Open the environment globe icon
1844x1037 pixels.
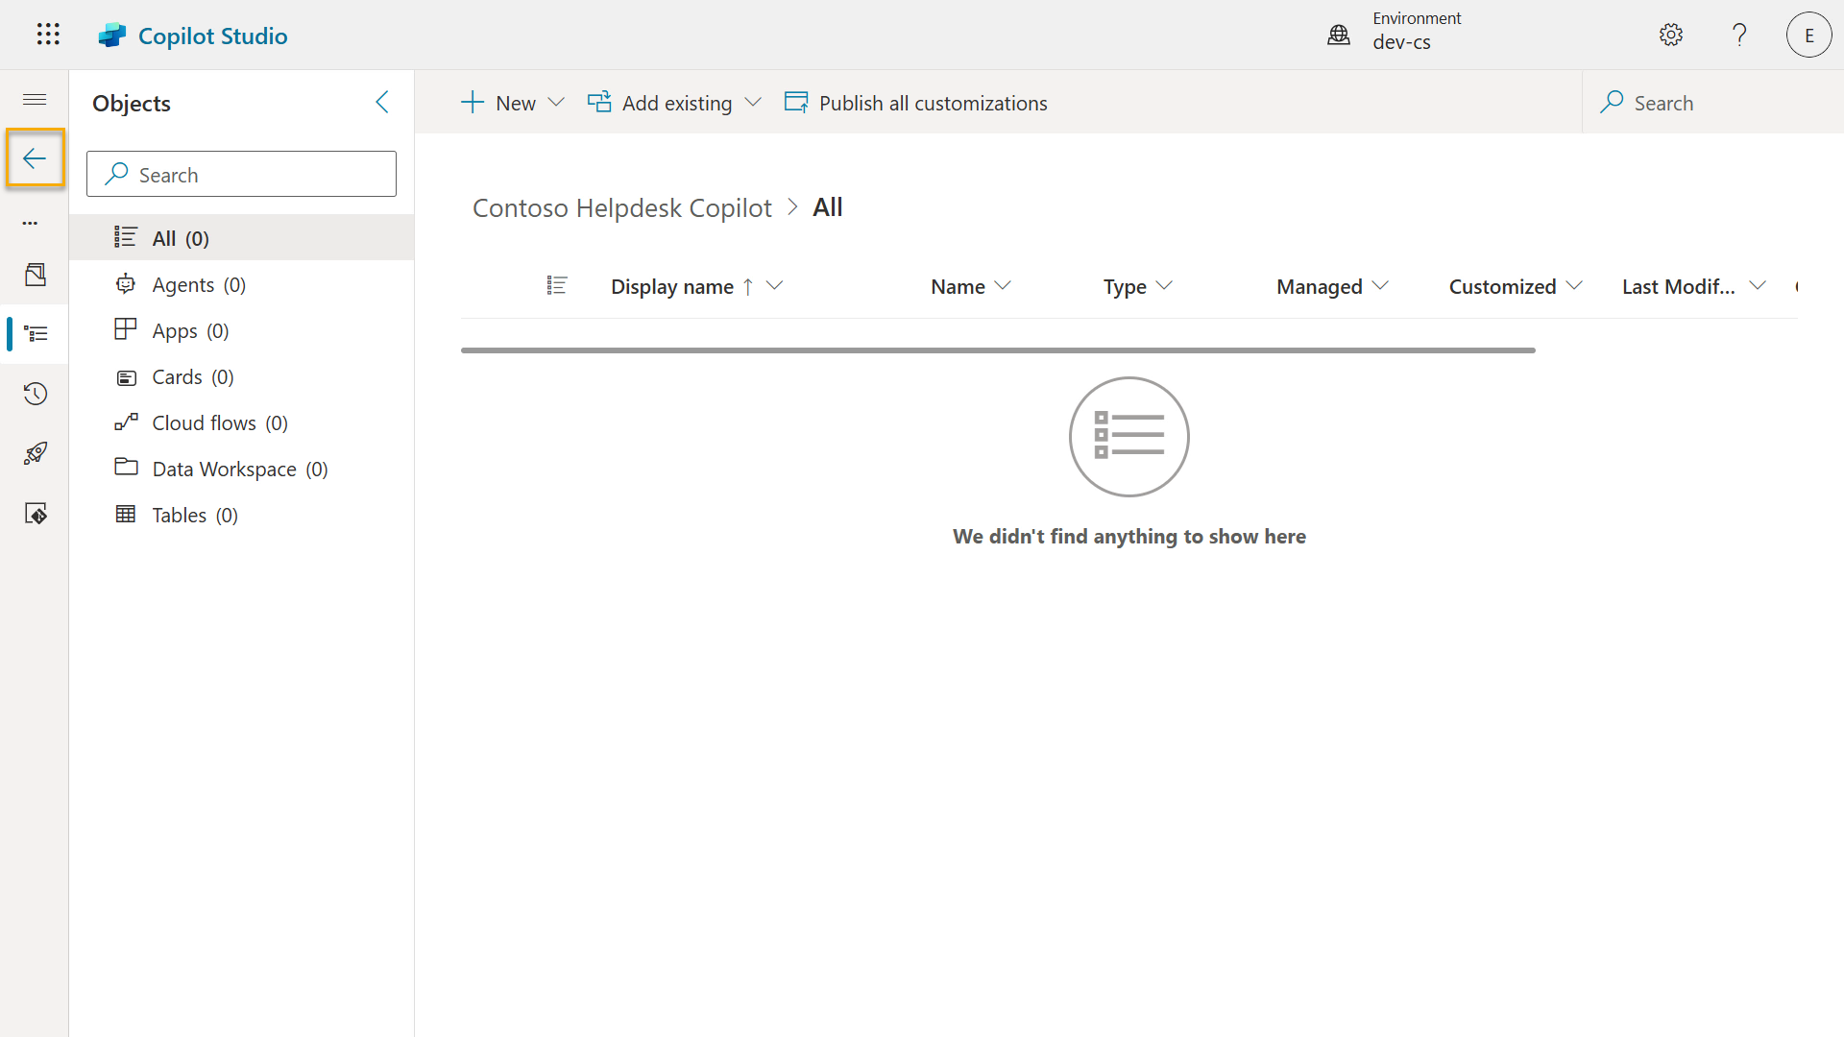[x=1339, y=36]
